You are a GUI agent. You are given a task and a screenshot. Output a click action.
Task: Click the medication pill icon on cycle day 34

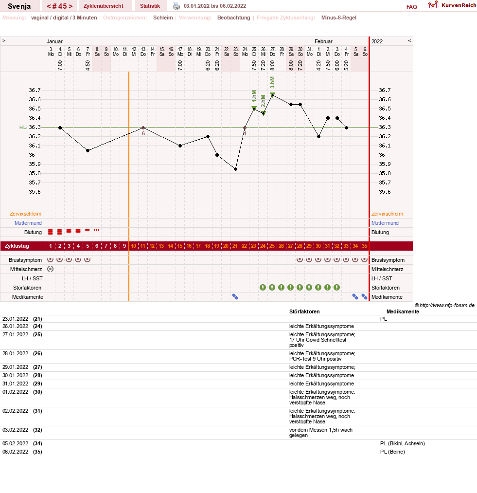click(x=355, y=297)
